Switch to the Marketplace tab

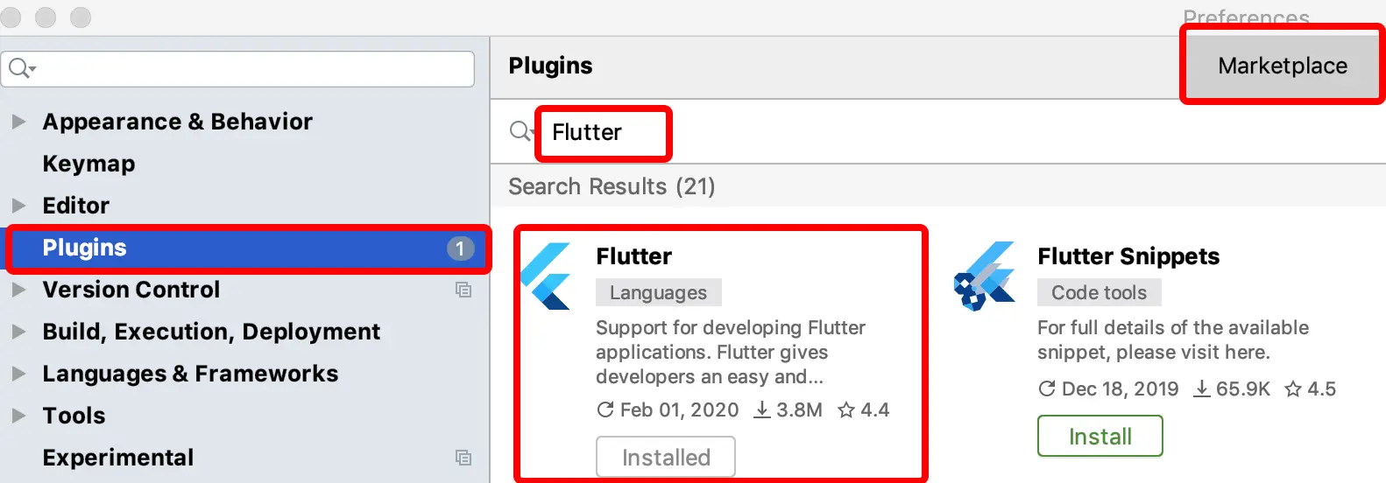point(1282,66)
